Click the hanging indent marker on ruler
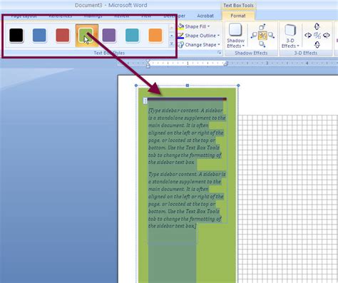The image size is (338, 283). click(148, 65)
